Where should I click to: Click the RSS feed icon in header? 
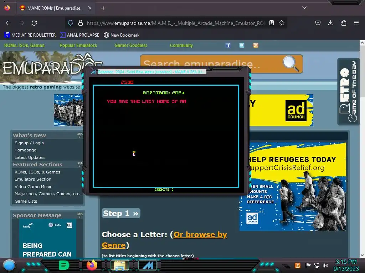click(256, 45)
